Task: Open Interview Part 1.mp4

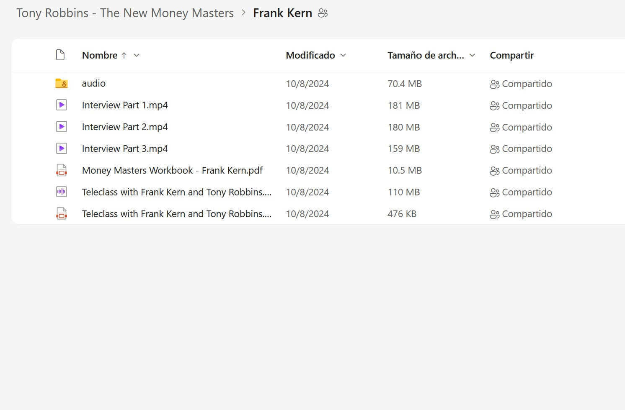Action: [125, 105]
